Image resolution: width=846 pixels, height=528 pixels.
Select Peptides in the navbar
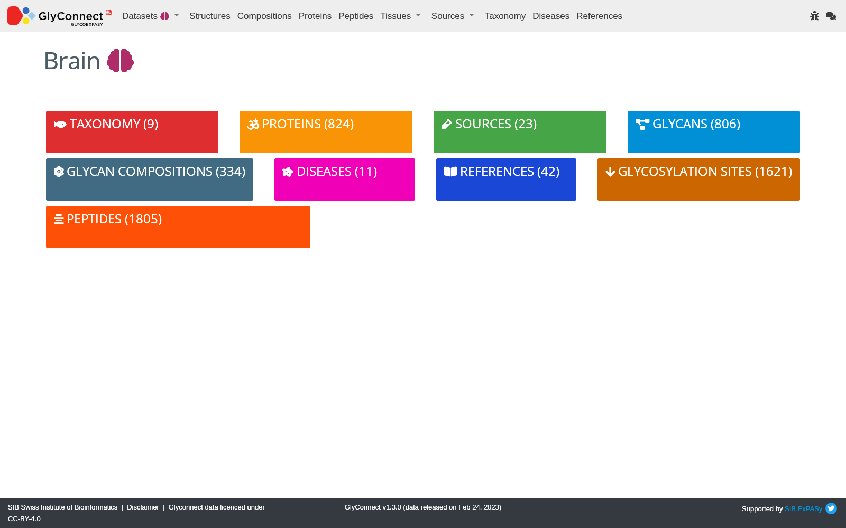[x=356, y=16]
